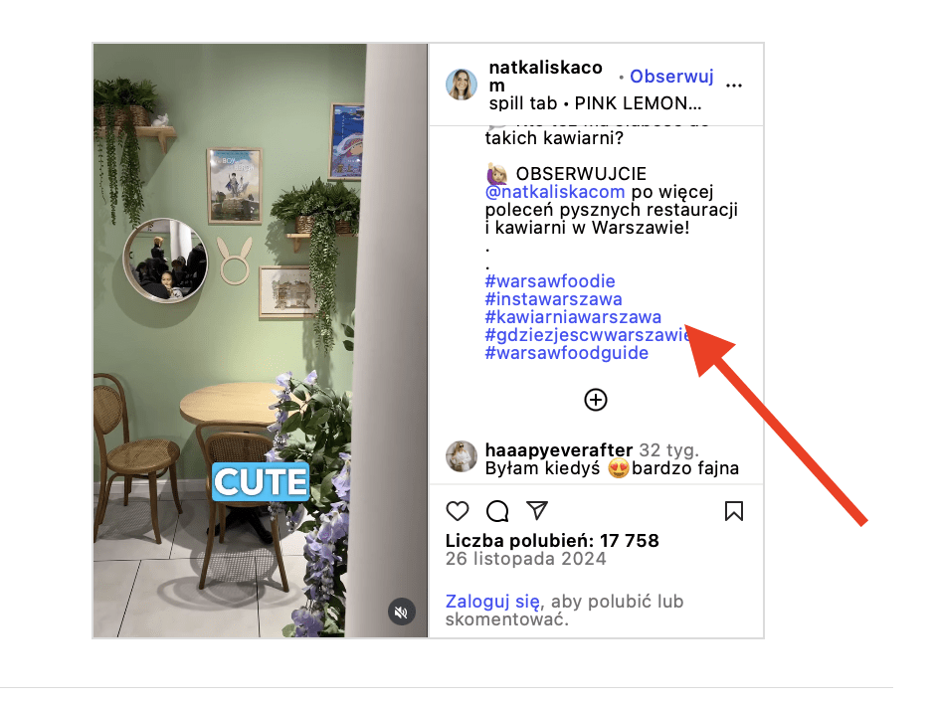Visit the @natkaliskacom mention link
Image resolution: width=935 pixels, height=702 pixels.
(555, 192)
